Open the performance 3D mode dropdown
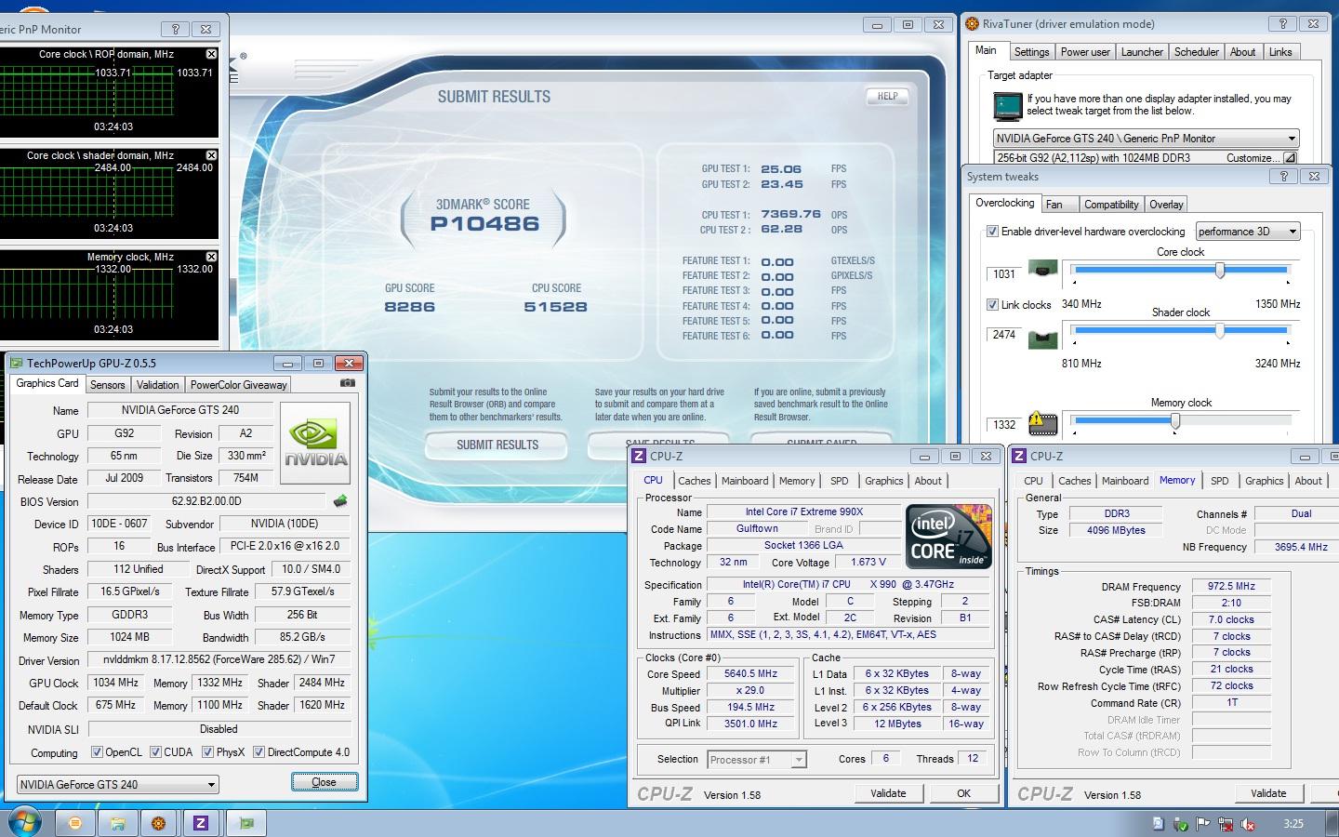Image resolution: width=1339 pixels, height=837 pixels. (x=1247, y=232)
